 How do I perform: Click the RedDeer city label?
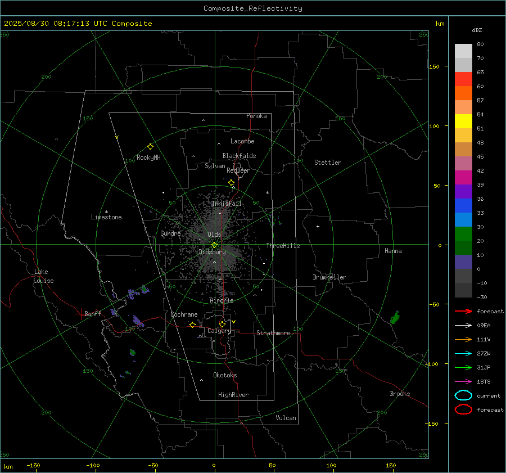238,170
